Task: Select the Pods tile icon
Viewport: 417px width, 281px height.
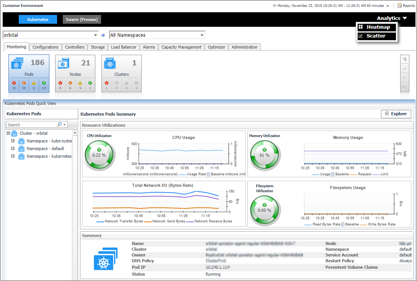Action: 17,63
